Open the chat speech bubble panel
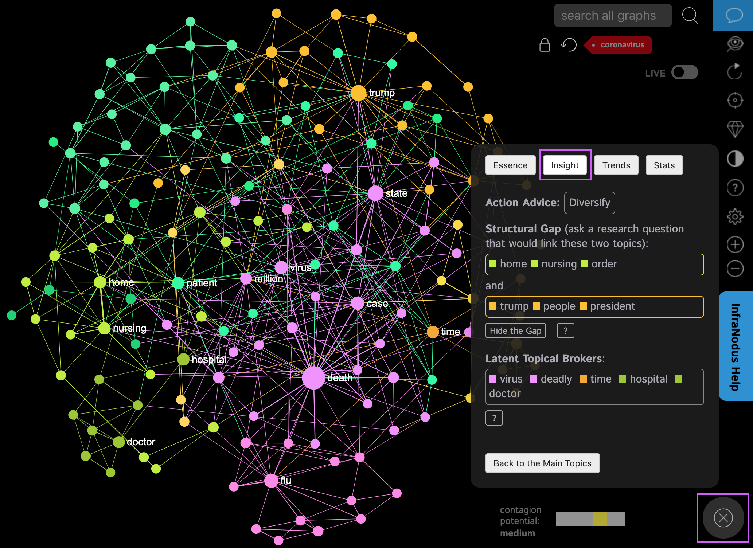 coord(733,15)
